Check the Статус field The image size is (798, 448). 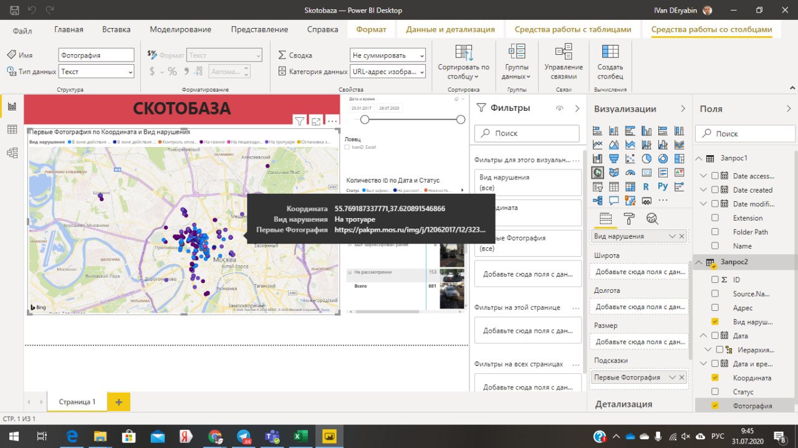point(715,392)
